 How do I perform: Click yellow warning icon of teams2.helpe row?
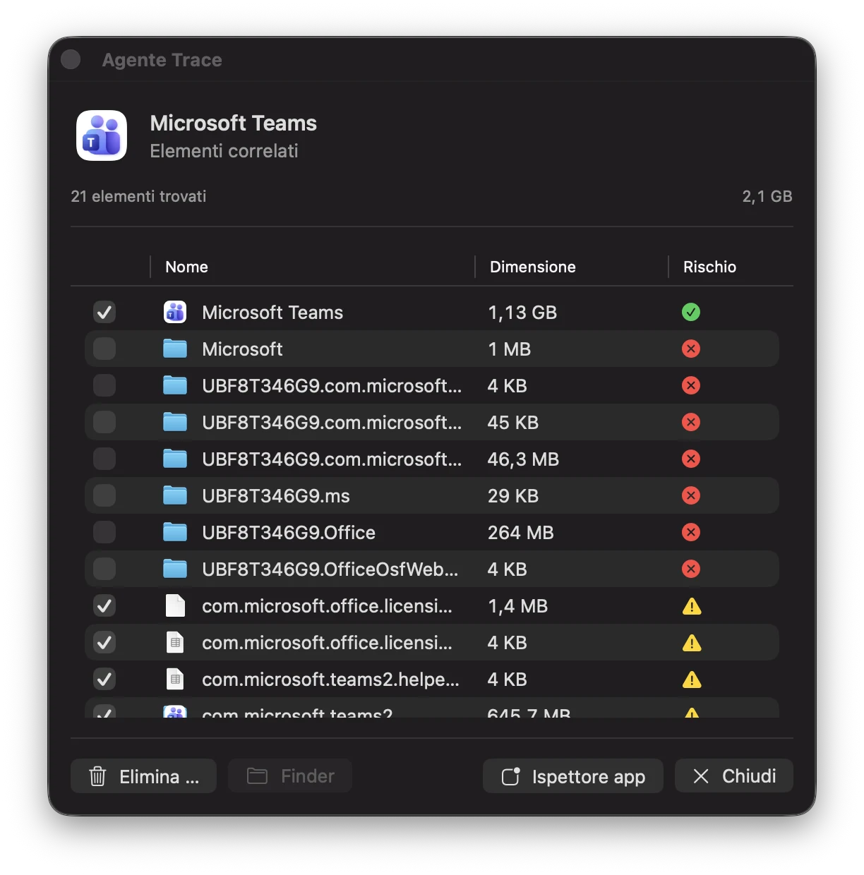692,680
